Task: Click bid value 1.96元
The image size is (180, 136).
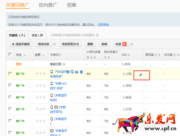Action: click(x=127, y=97)
